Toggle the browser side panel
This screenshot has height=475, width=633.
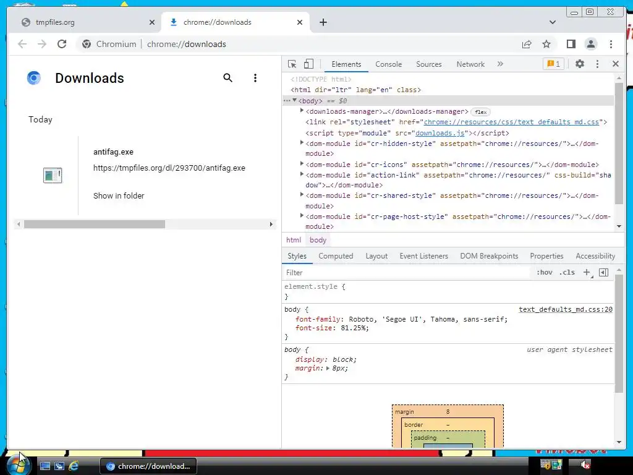pos(571,44)
